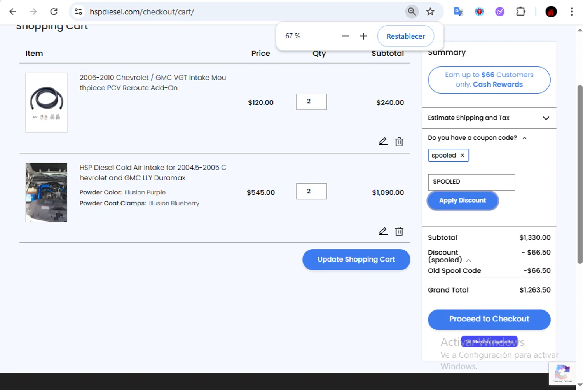Increase zoom with the plus button
583x390 pixels.
tap(363, 36)
